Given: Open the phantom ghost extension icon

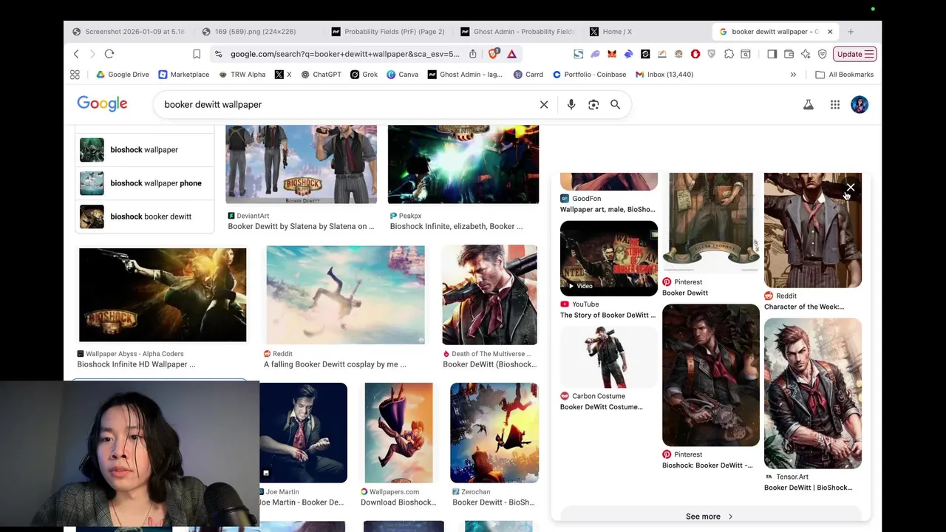Looking at the screenshot, I should pyautogui.click(x=595, y=54).
